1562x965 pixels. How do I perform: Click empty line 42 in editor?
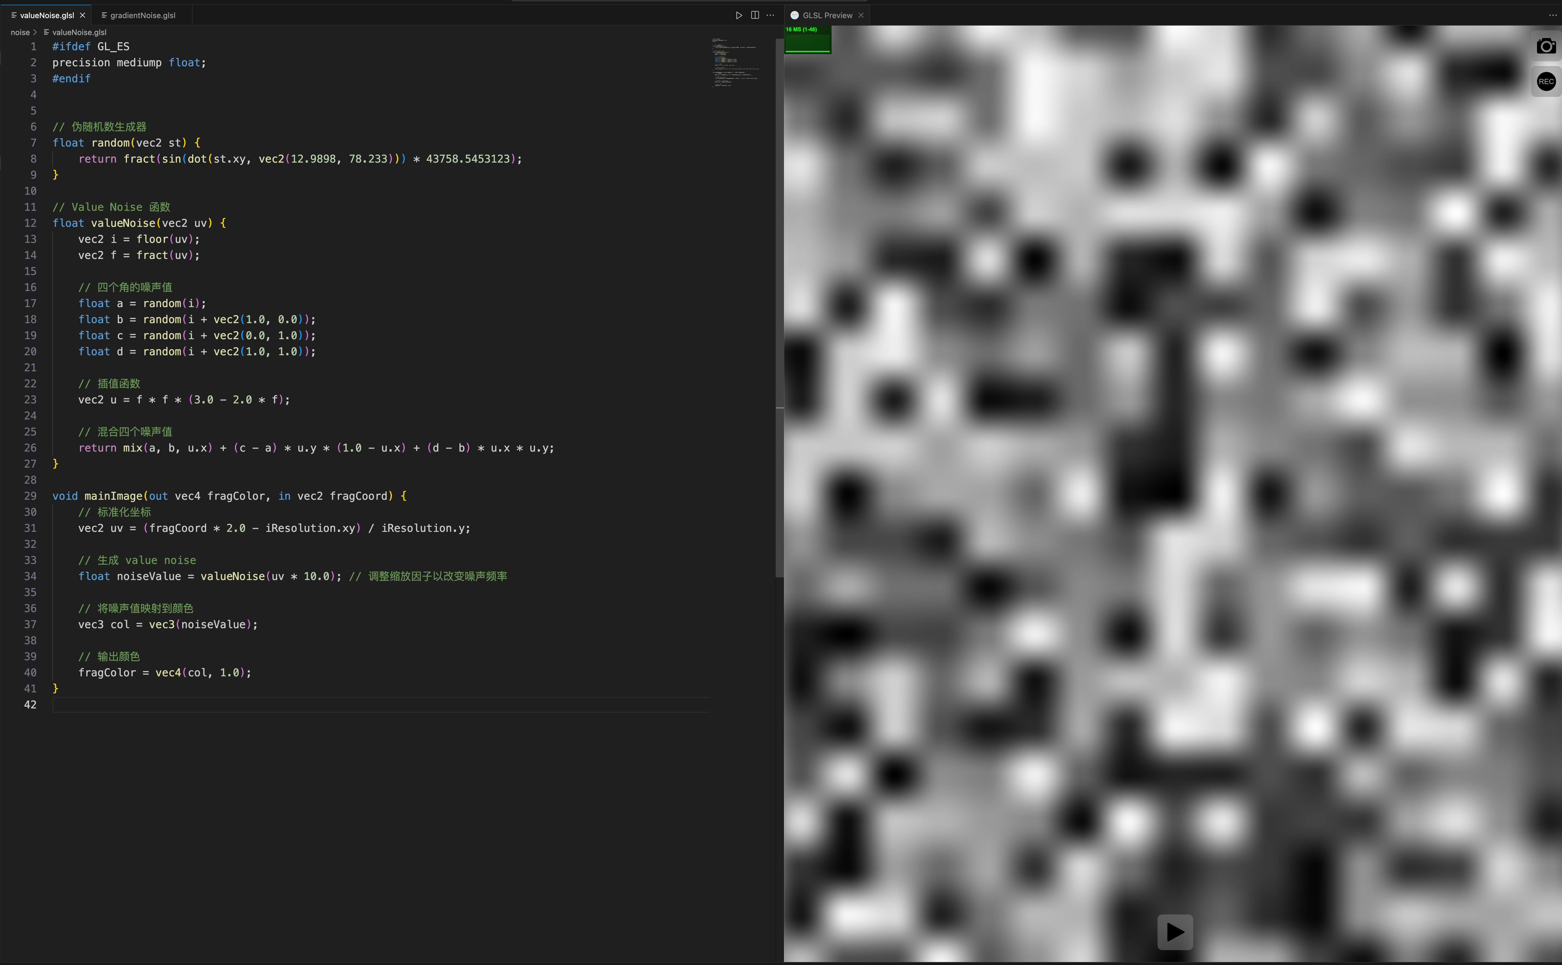coord(380,705)
